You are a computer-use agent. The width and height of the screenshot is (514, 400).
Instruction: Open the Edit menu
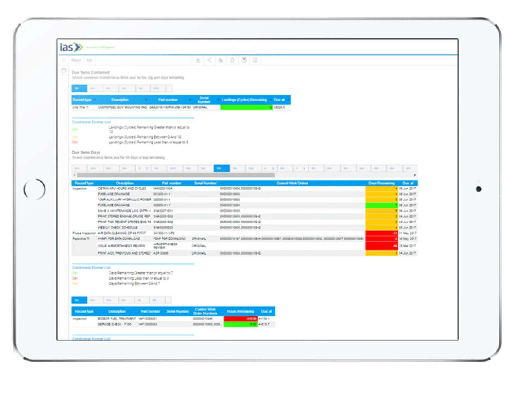[x=89, y=60]
